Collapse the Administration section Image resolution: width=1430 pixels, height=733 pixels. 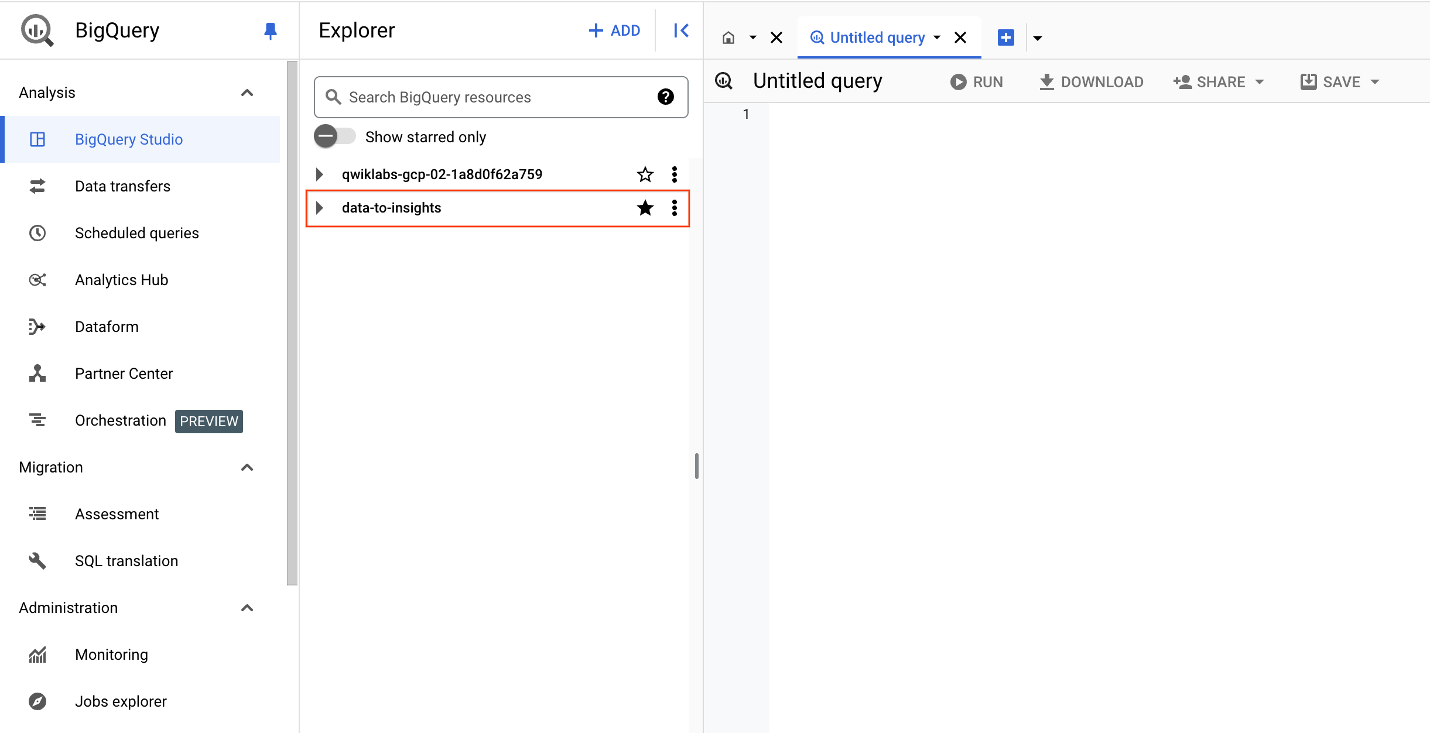click(247, 608)
